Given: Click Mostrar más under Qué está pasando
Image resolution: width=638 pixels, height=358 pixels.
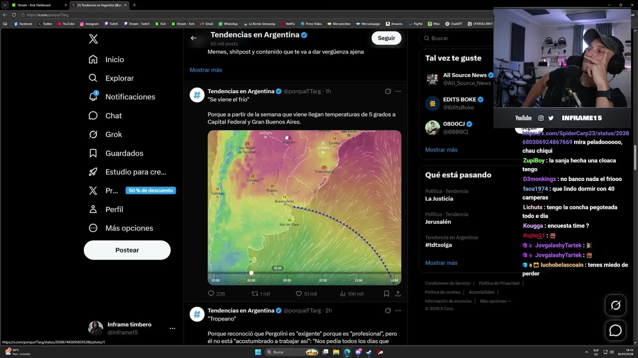Looking at the screenshot, I should (x=441, y=263).
